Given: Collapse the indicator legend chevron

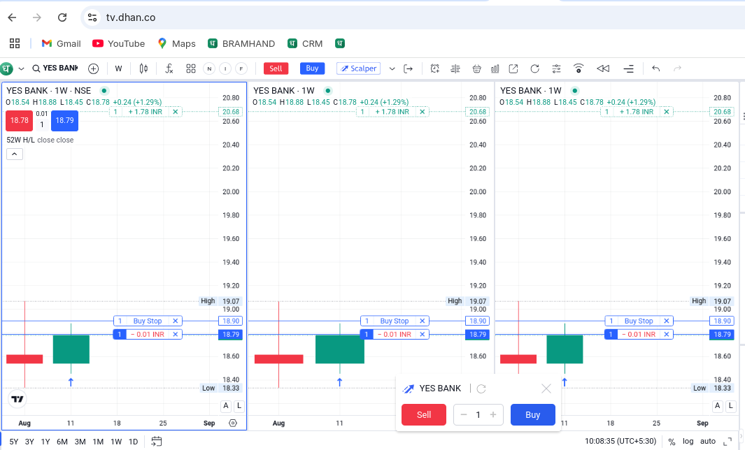Looking at the screenshot, I should click(x=14, y=154).
